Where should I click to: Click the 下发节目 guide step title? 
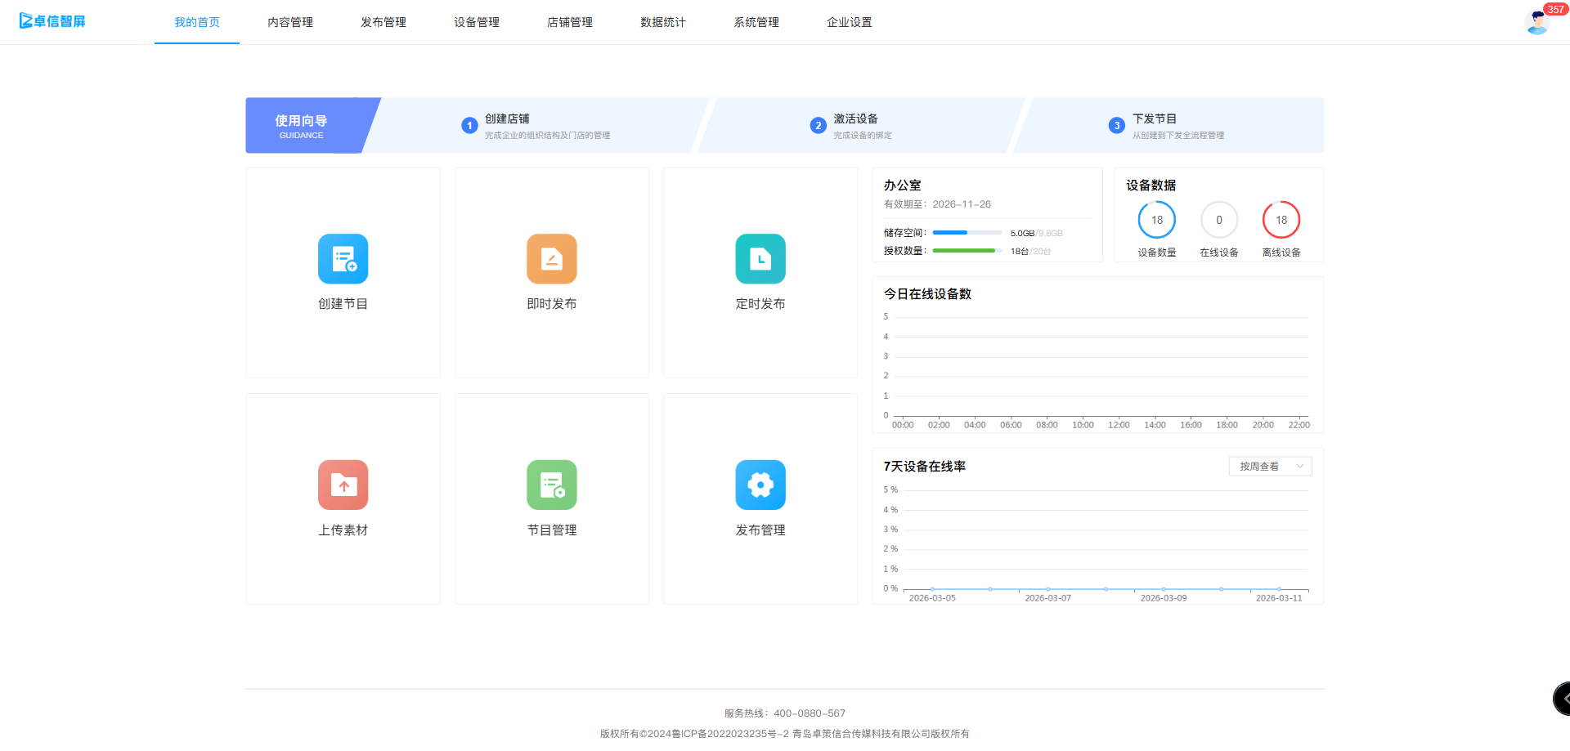pyautogui.click(x=1155, y=118)
